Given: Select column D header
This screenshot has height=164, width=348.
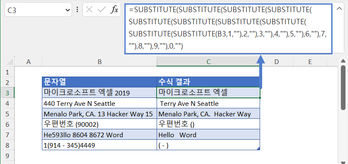Looking at the screenshot, I should pos(276,62).
